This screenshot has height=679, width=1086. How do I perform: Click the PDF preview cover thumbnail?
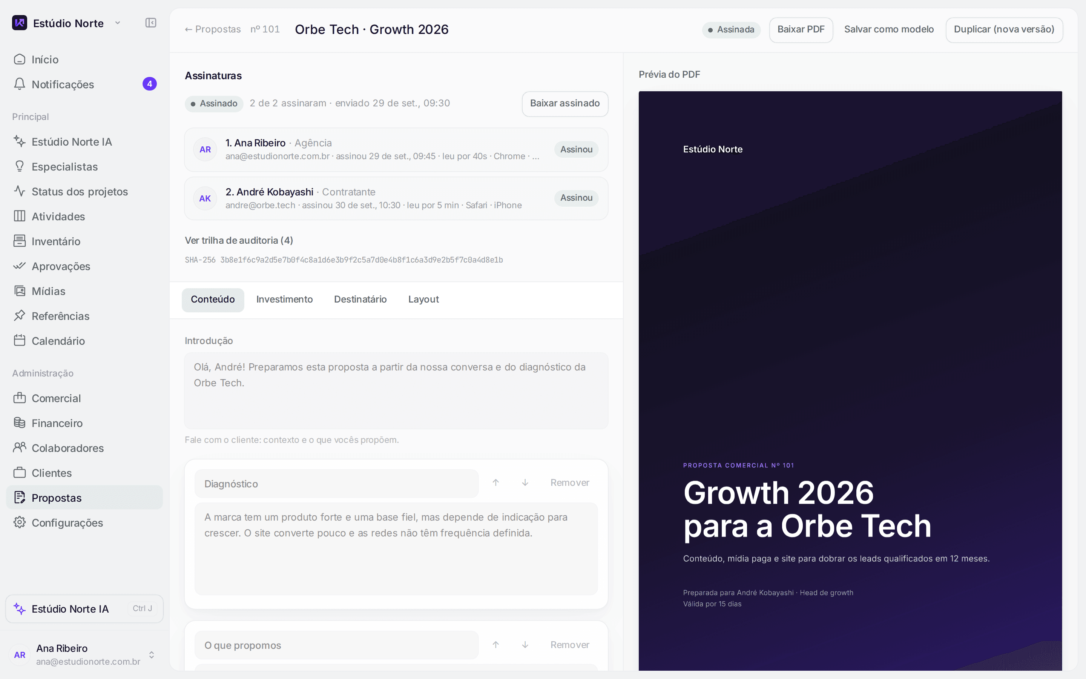coord(850,381)
